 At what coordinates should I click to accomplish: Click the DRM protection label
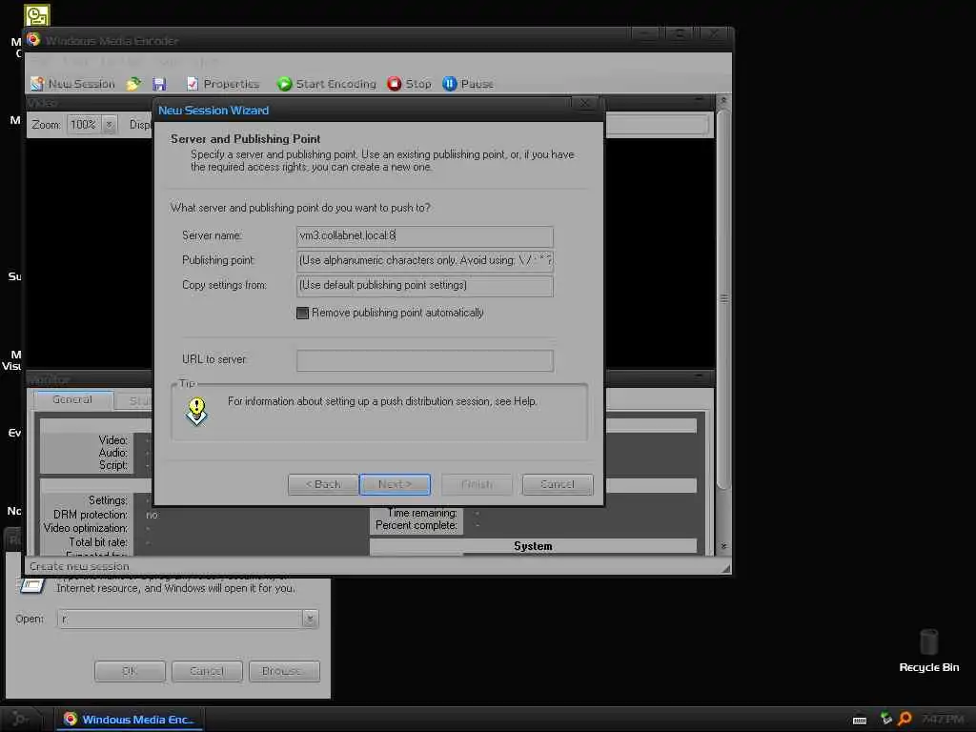91,515
